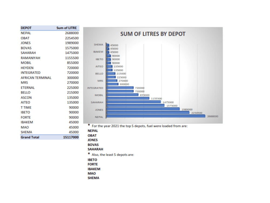Select SHEMA in the least 5 depots list

(93, 178)
